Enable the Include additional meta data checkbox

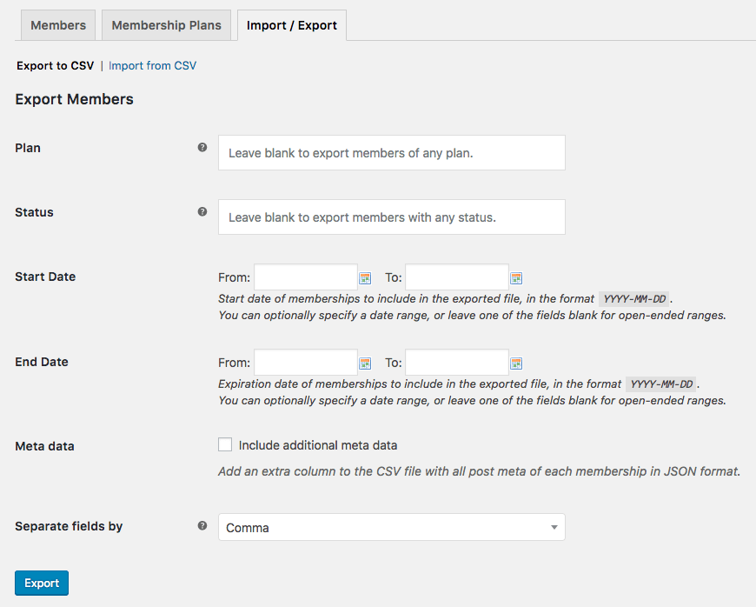tap(225, 444)
